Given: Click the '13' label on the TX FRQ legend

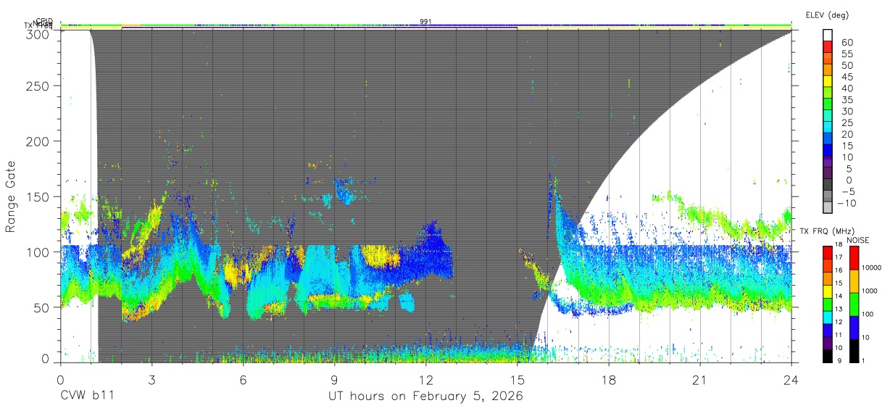Looking at the screenshot, I should [839, 309].
